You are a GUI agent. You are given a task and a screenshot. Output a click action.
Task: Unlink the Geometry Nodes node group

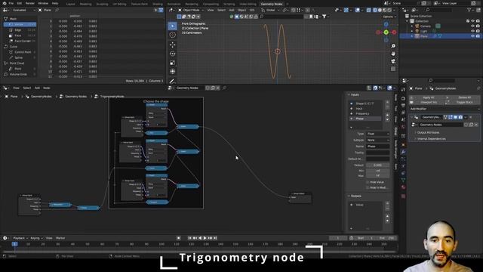click(476, 125)
